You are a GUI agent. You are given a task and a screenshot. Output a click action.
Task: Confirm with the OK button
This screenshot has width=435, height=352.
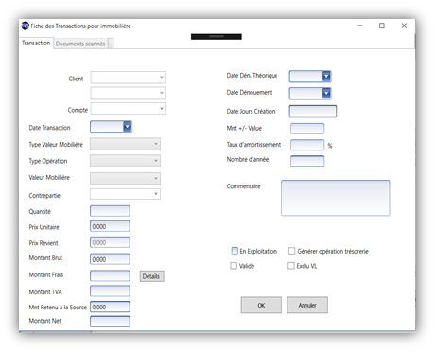[x=261, y=305]
